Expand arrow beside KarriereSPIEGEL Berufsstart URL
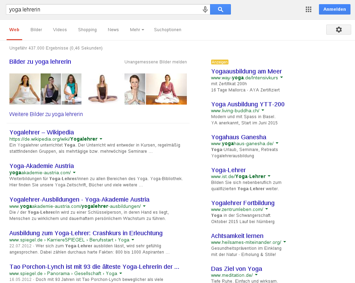The width and height of the screenshot is (355, 283). point(133,240)
